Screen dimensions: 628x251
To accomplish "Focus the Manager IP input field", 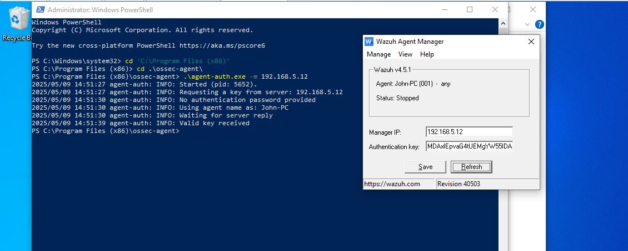I will [x=469, y=132].
